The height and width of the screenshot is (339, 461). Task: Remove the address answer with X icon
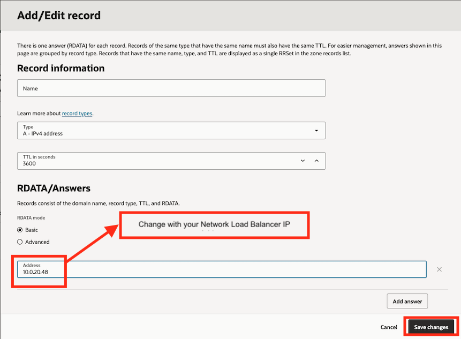point(439,269)
